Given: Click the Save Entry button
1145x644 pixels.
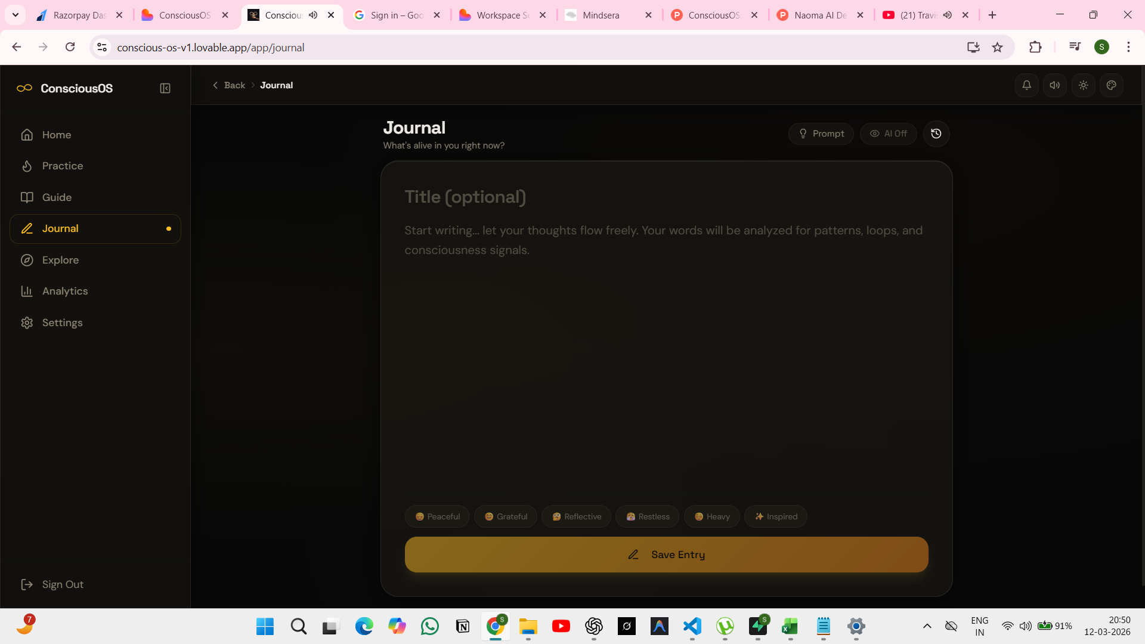Looking at the screenshot, I should click(x=666, y=555).
